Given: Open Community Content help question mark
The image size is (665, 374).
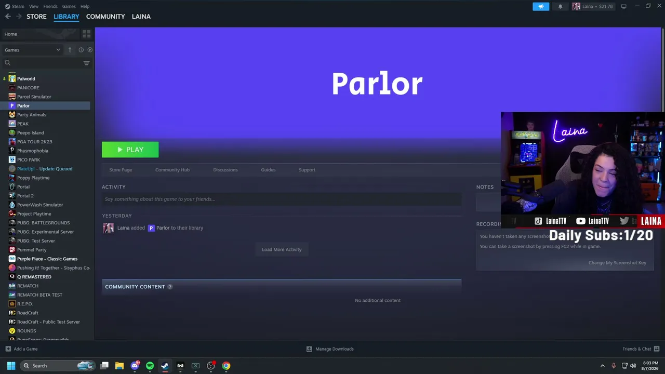Looking at the screenshot, I should (x=170, y=287).
